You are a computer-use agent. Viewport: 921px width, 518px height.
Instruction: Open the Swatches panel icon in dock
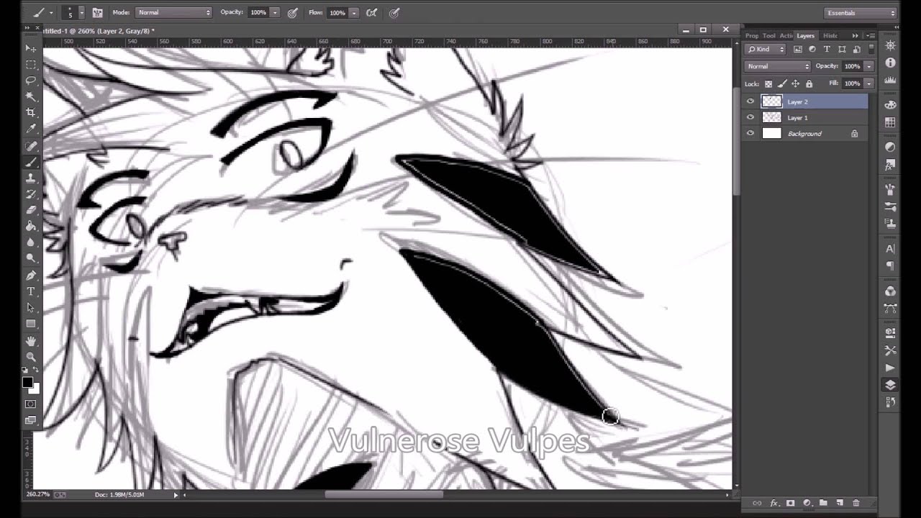890,122
